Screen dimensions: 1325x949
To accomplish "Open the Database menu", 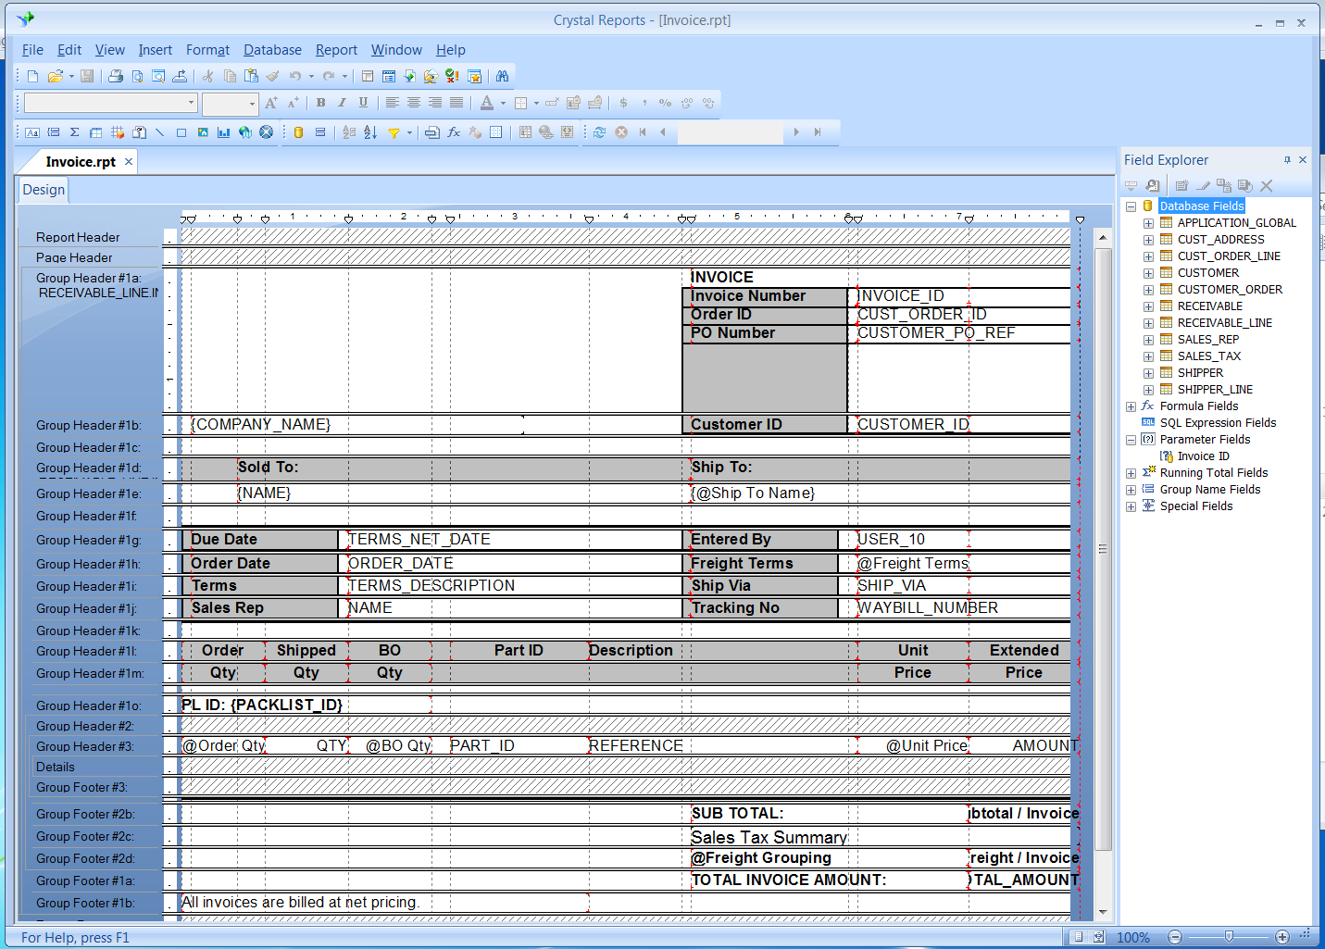I will [x=272, y=50].
